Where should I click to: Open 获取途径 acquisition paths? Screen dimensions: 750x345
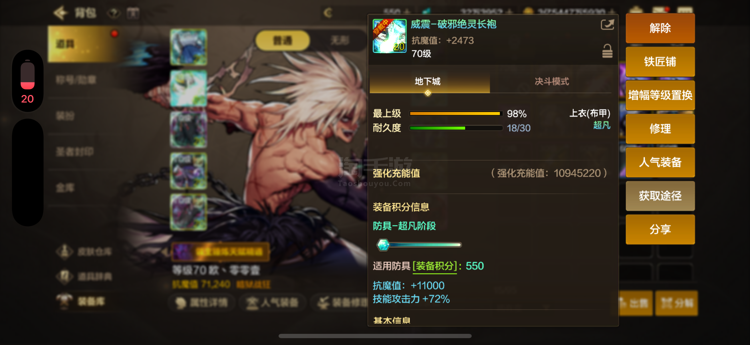pos(660,196)
